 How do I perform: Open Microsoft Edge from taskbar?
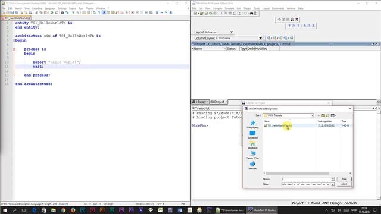[x=34, y=210]
